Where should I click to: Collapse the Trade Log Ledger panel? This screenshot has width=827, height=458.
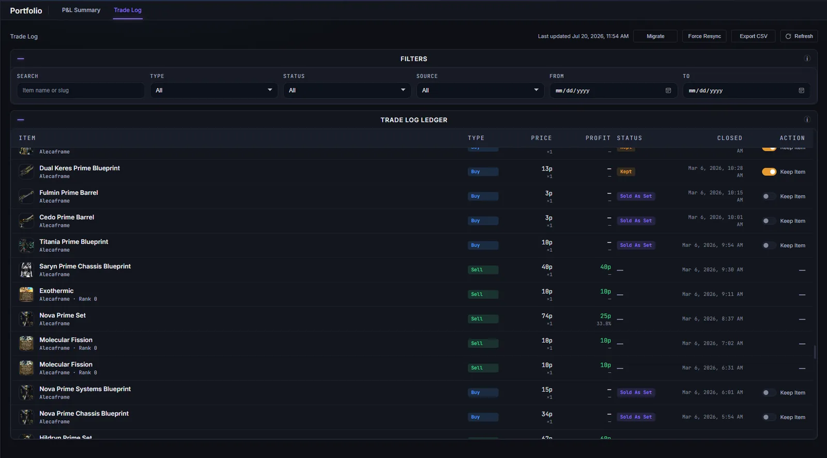click(x=21, y=119)
